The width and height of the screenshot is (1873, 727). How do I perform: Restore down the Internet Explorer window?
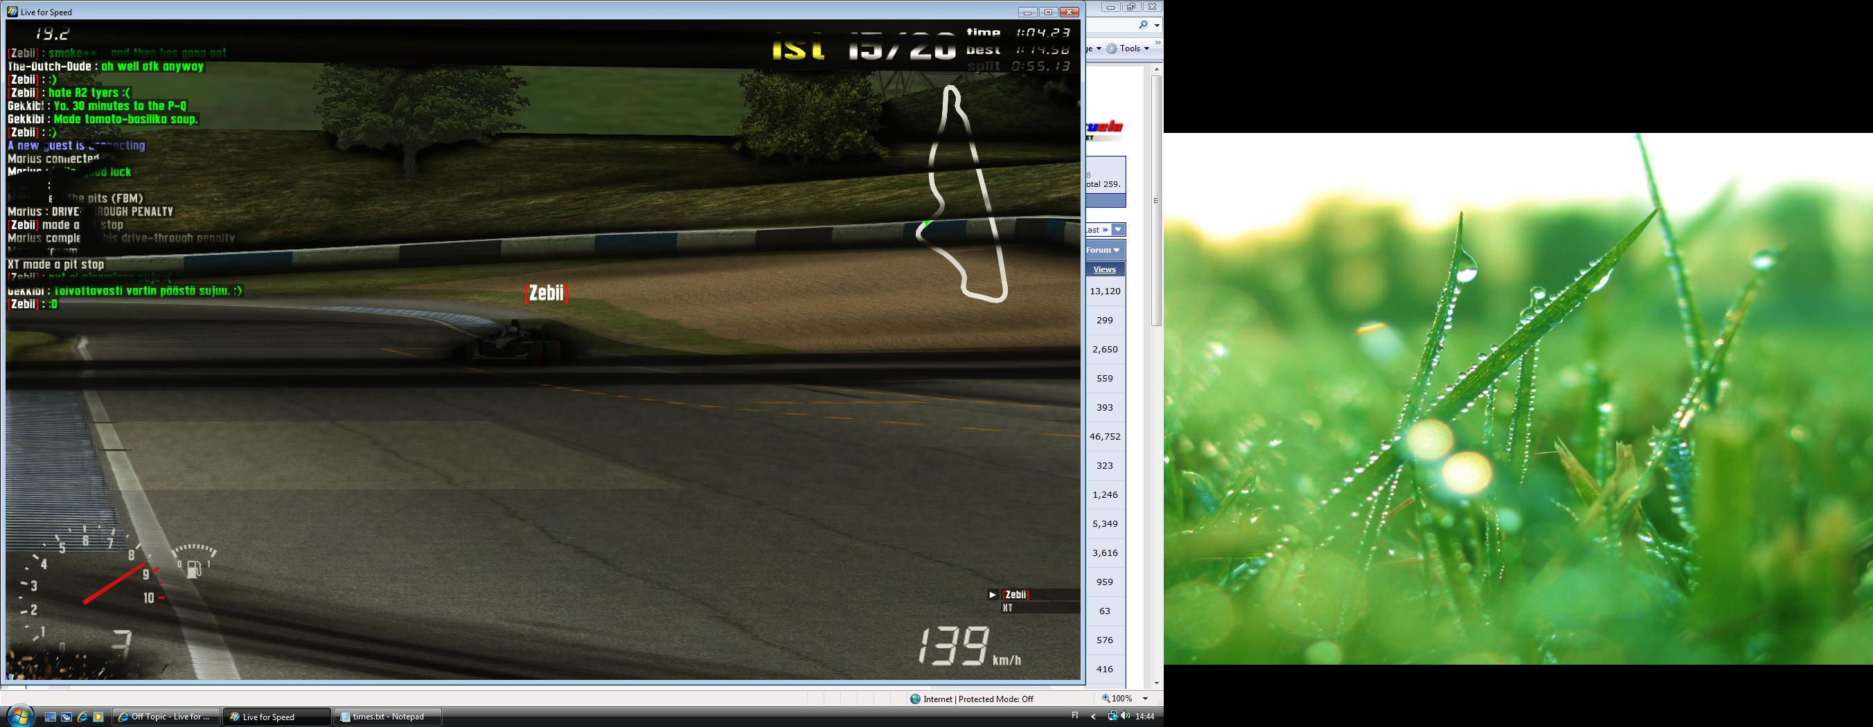[1130, 6]
